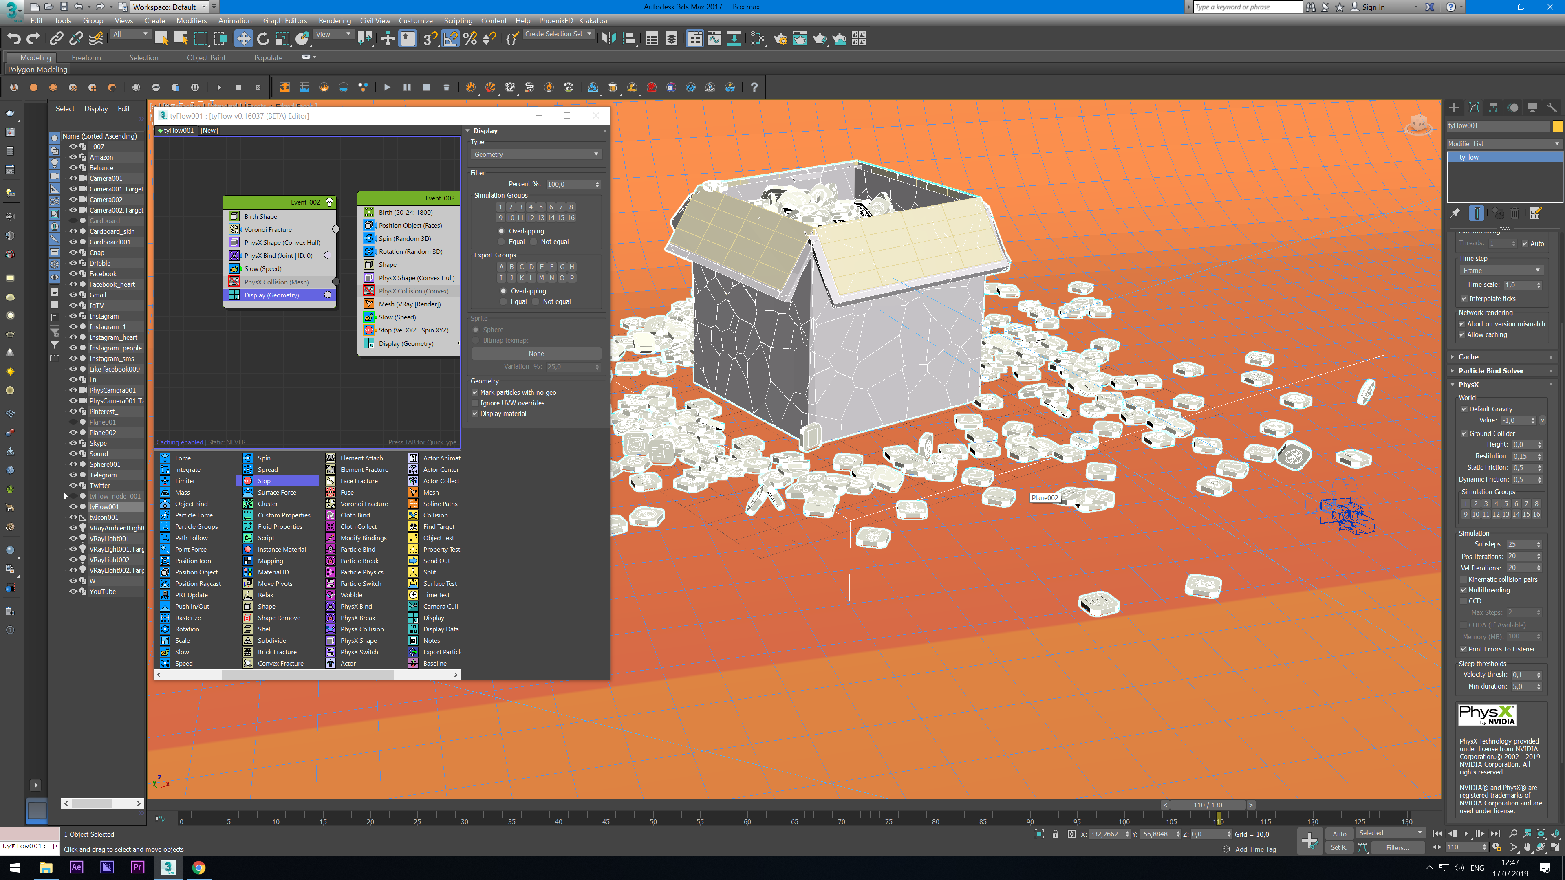
Task: Click the Sprite bitmap None button
Action: click(536, 354)
